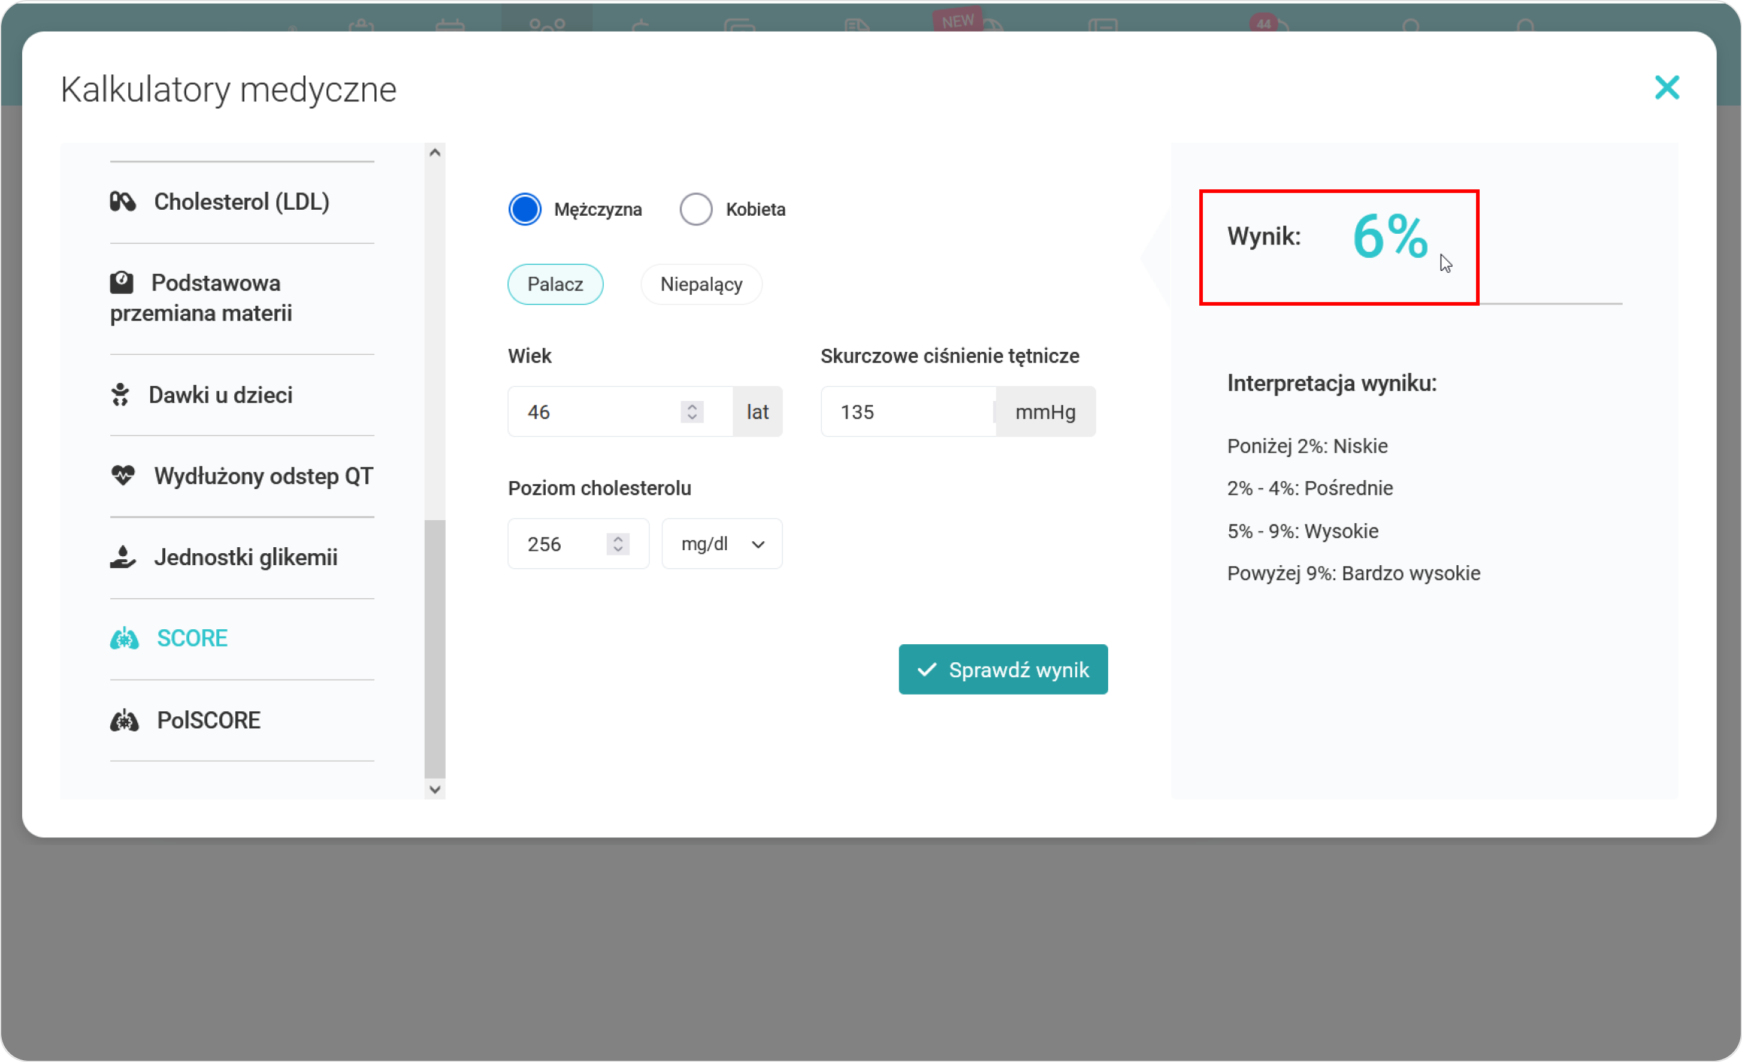Click the Wydłużony odstep QT heart icon
Image resolution: width=1742 pixels, height=1062 pixels.
(x=122, y=475)
